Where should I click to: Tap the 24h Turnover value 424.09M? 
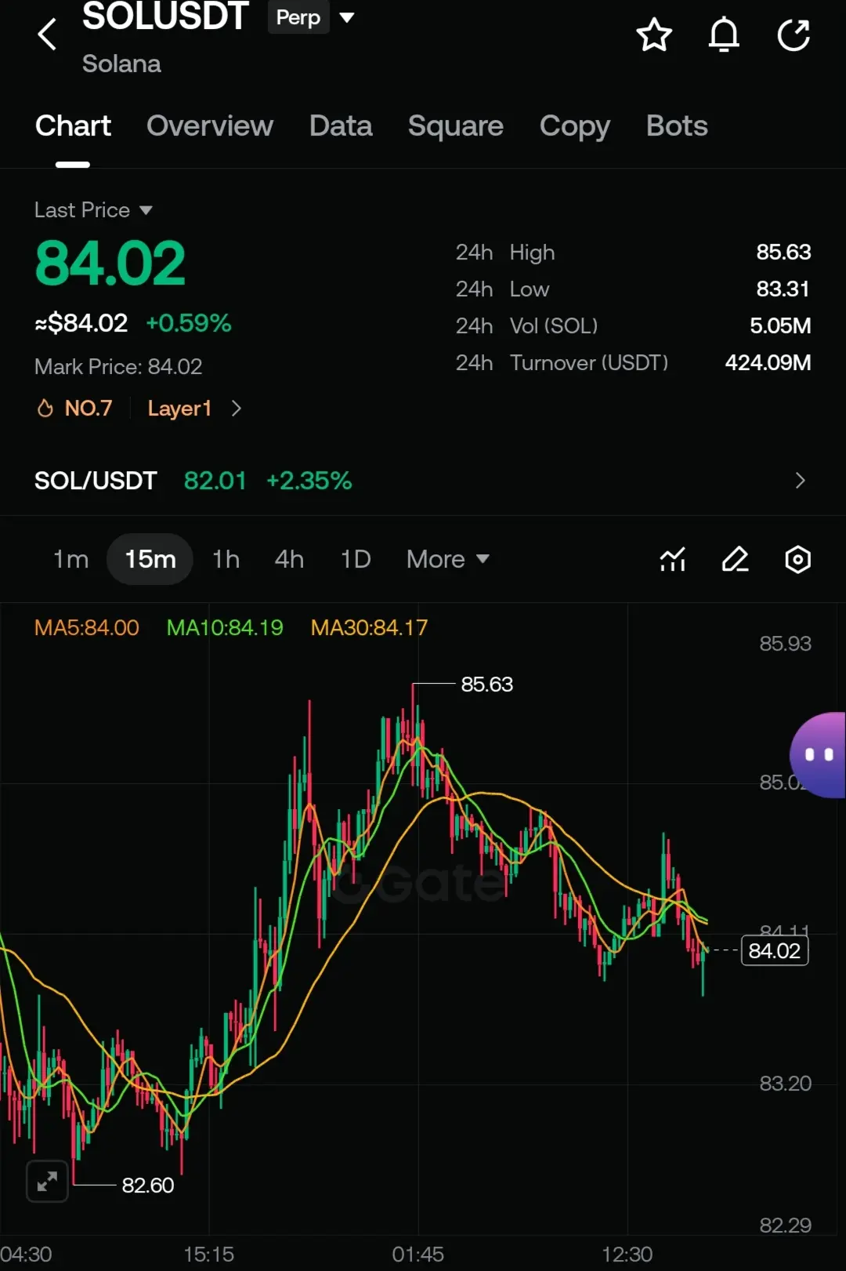click(768, 362)
